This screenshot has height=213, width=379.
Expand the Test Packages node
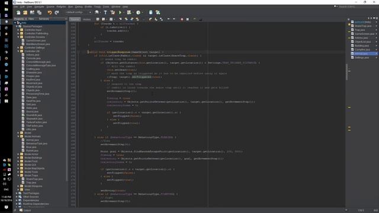coord(17,193)
